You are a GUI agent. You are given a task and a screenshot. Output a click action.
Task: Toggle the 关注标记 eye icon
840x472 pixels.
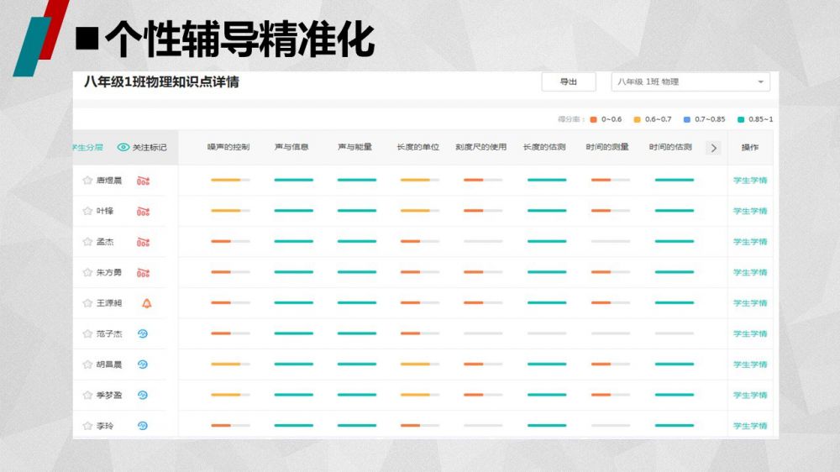[x=123, y=147]
